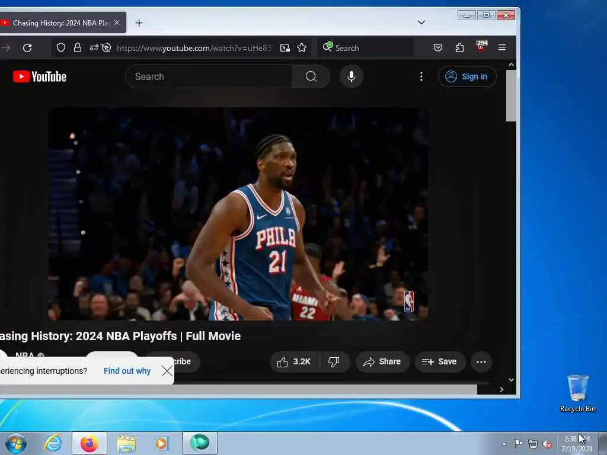Launch Internet Explorer from taskbar
The width and height of the screenshot is (607, 455).
53,443
